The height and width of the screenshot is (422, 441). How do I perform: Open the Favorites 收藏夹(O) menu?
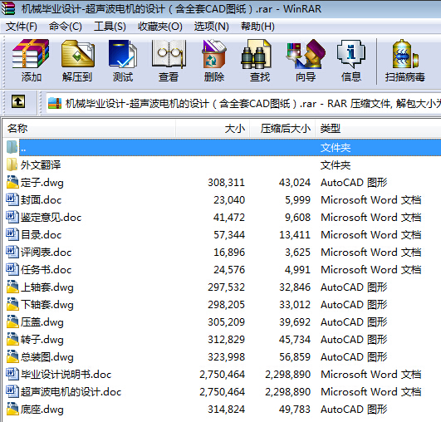point(160,27)
